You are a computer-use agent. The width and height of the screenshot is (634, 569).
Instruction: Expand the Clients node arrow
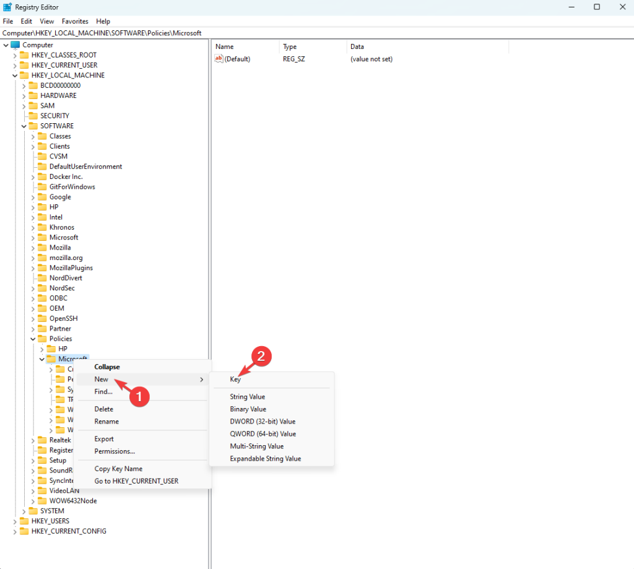coord(33,146)
